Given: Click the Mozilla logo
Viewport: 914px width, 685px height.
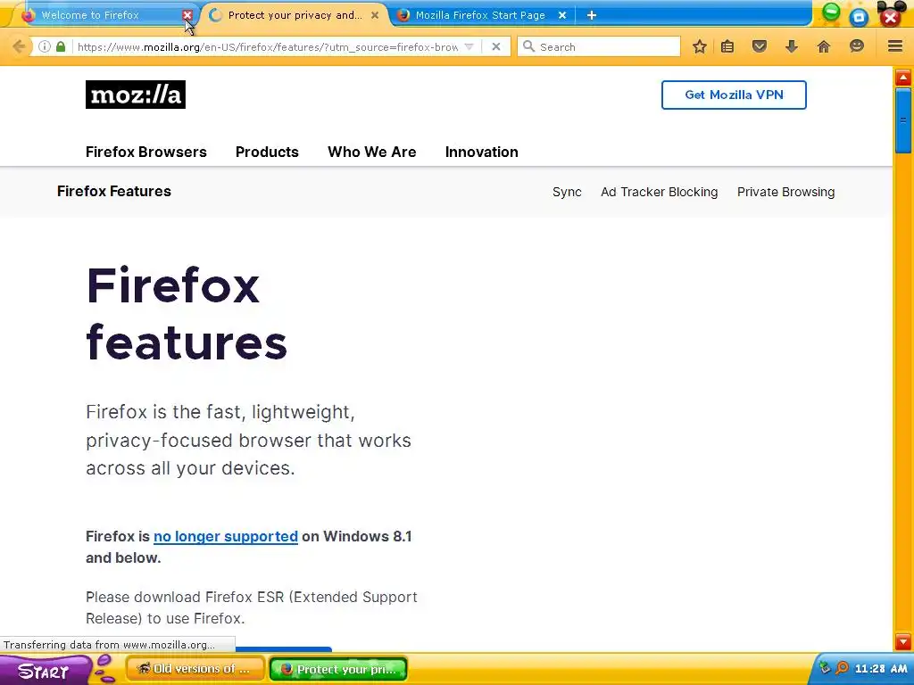Looking at the screenshot, I should click(136, 95).
